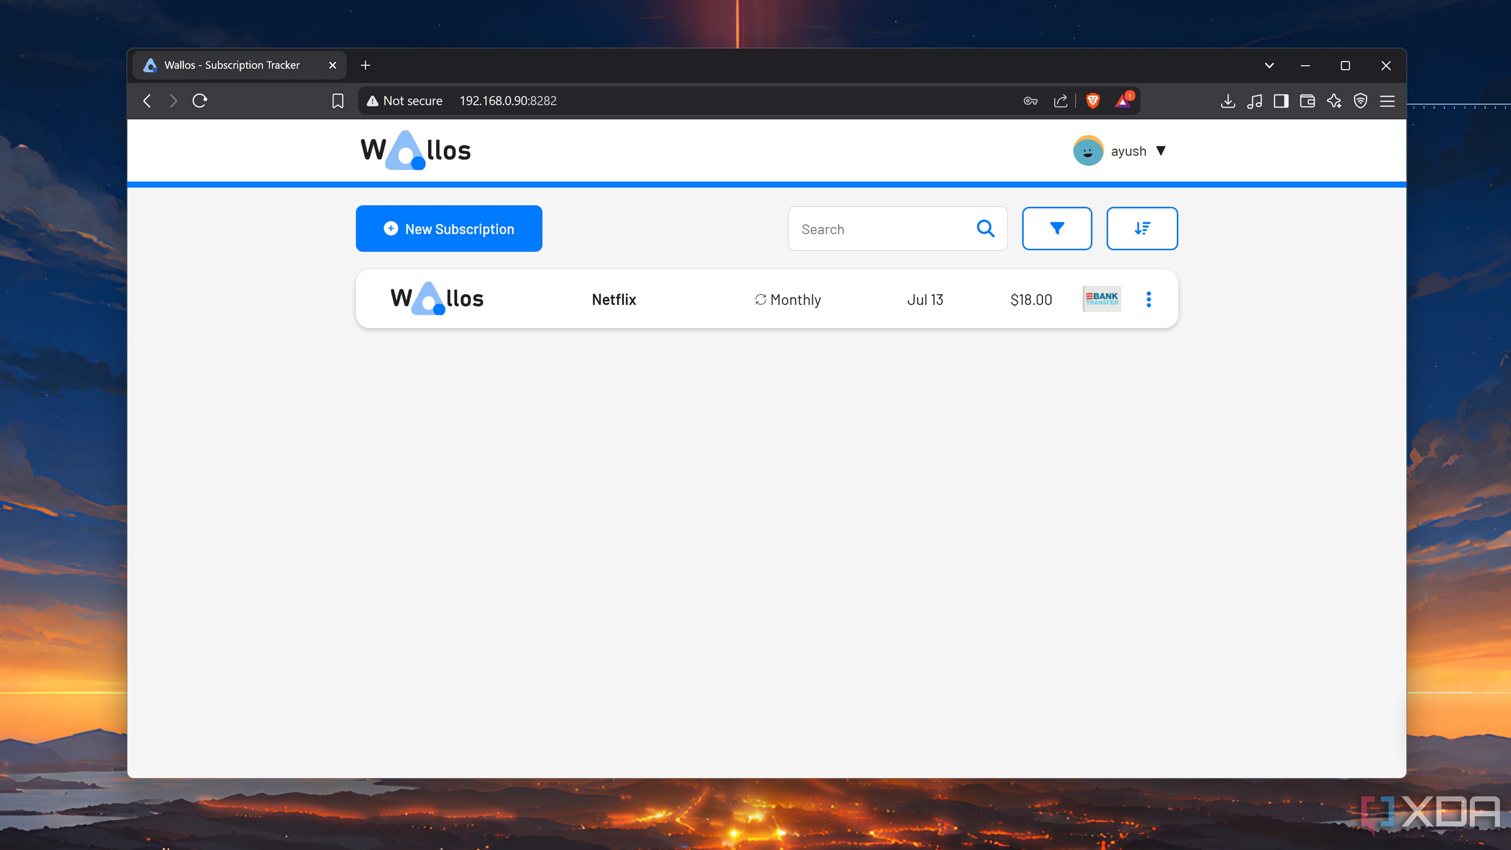The height and width of the screenshot is (850, 1511).
Task: Click the New Subscription button
Action: [449, 229]
